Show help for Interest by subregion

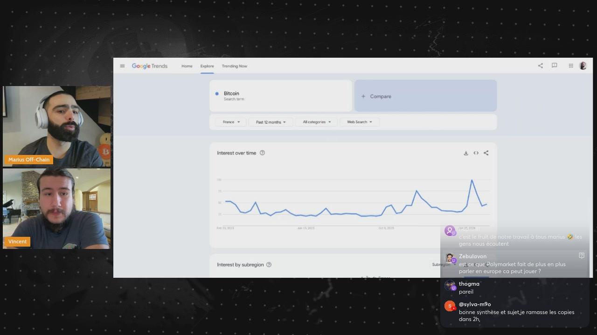click(269, 265)
